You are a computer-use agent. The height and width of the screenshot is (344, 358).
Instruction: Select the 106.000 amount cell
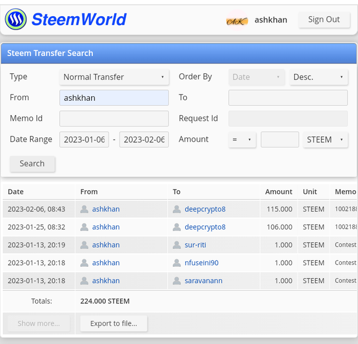point(280,227)
